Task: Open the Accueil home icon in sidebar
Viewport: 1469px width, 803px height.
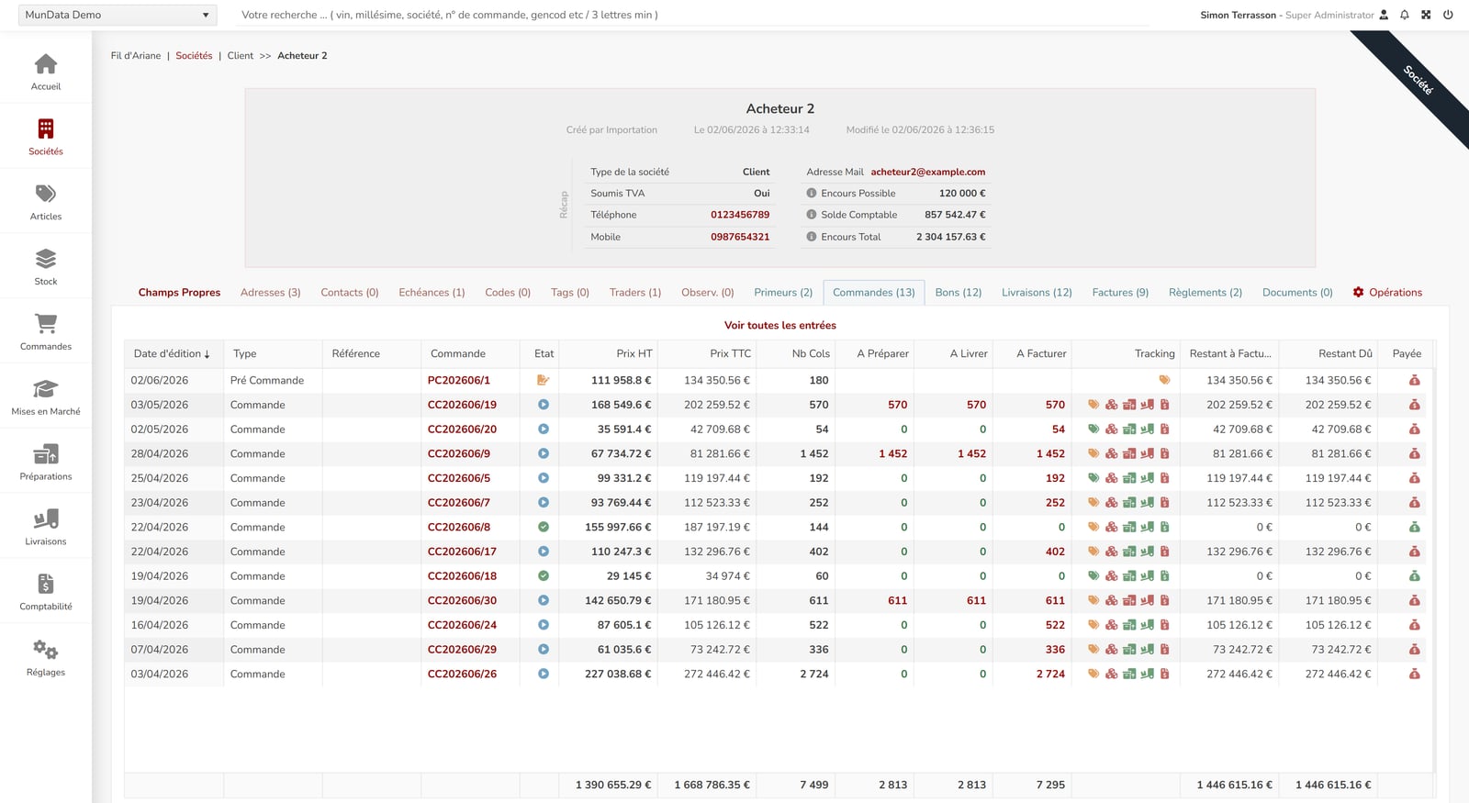Action: click(46, 64)
